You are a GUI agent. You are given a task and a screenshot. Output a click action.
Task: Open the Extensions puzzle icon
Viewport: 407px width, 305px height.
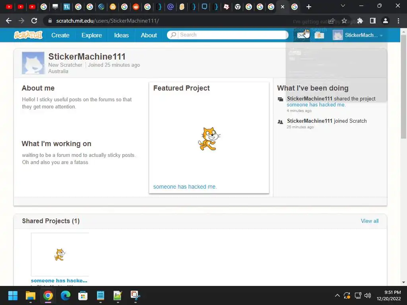pyautogui.click(x=360, y=21)
